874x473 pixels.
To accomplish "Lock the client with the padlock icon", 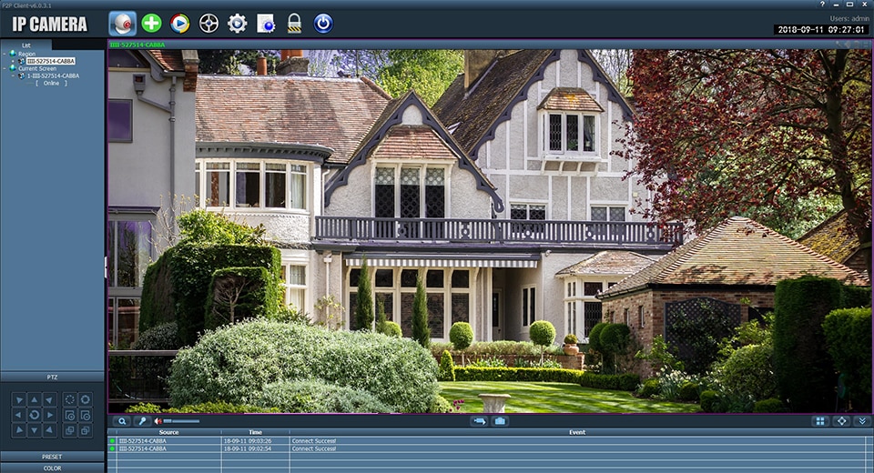I will click(294, 24).
